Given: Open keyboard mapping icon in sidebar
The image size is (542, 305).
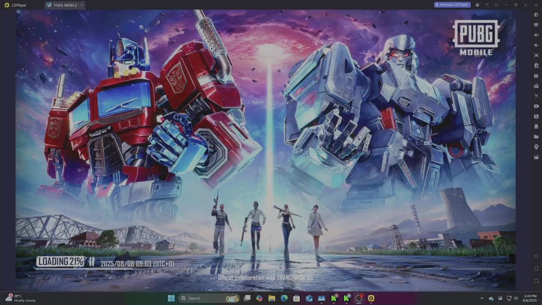Looking at the screenshot, I should (536, 25).
